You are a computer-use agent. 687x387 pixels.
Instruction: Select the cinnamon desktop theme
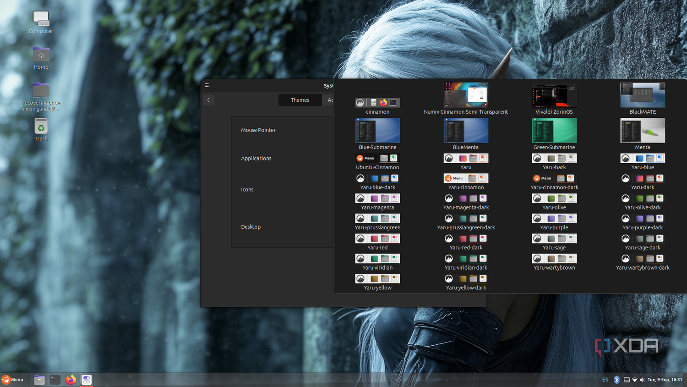tap(377, 106)
